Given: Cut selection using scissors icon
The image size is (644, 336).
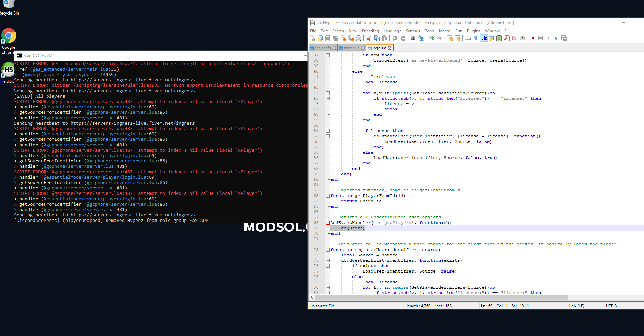Looking at the screenshot, I should click(x=369, y=38).
